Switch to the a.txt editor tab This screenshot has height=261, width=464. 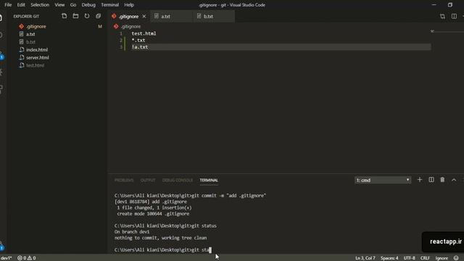click(x=171, y=16)
